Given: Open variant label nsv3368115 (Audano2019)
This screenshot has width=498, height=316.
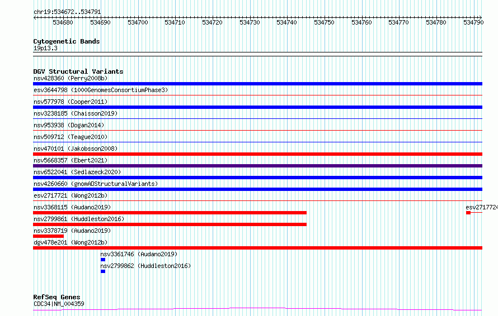Looking at the screenshot, I should [x=72, y=207].
